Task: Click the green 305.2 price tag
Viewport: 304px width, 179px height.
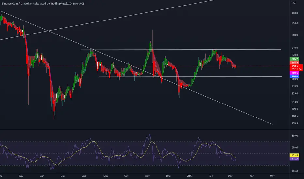Action: point(295,59)
